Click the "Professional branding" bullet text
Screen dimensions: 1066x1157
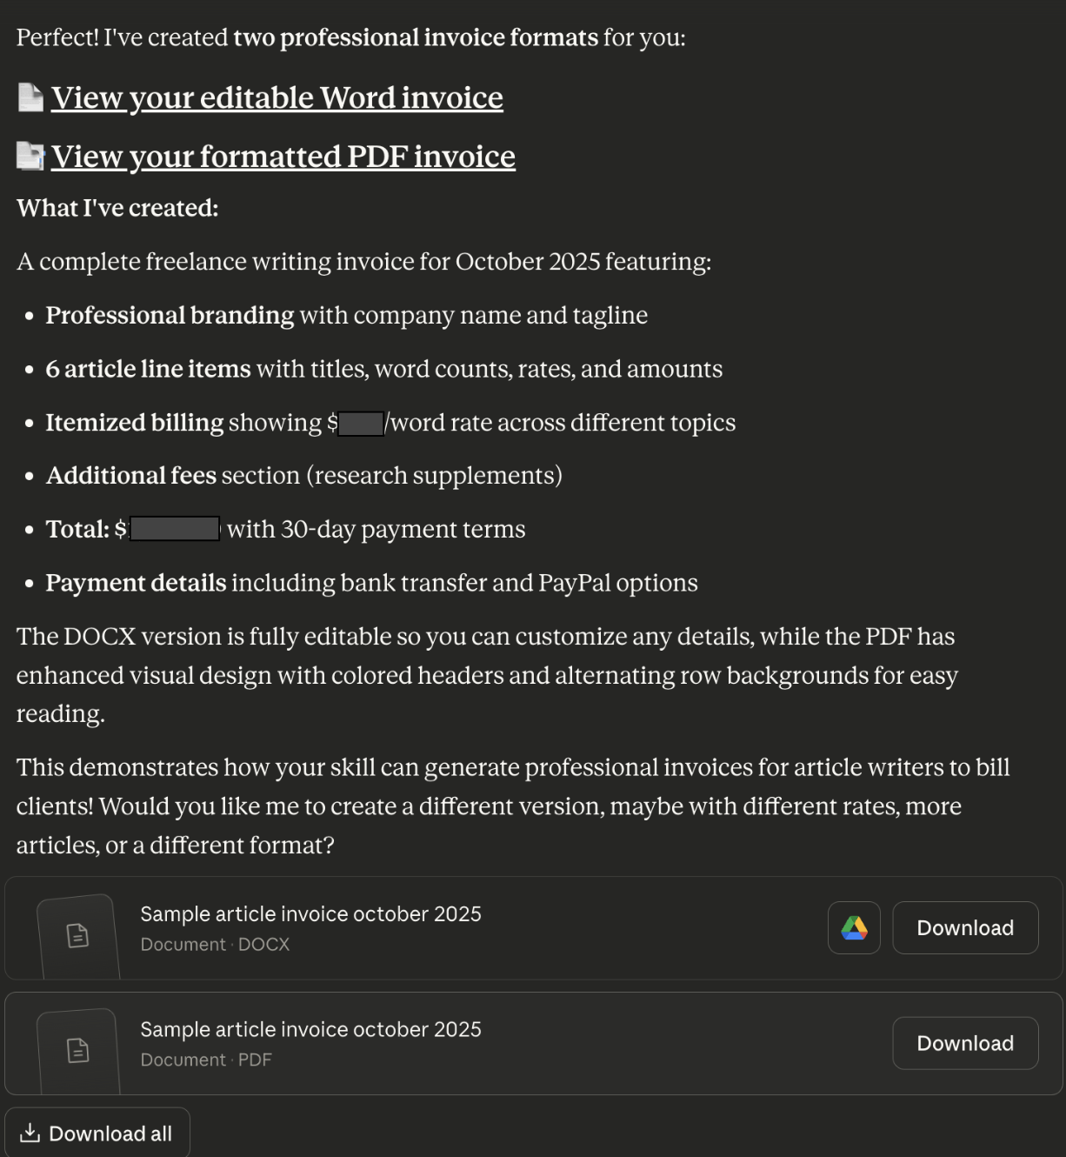click(x=170, y=315)
